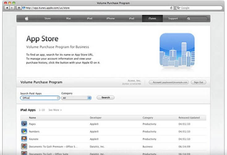Sort by the Developer column header
This screenshot has width=227, height=155.
point(96,118)
